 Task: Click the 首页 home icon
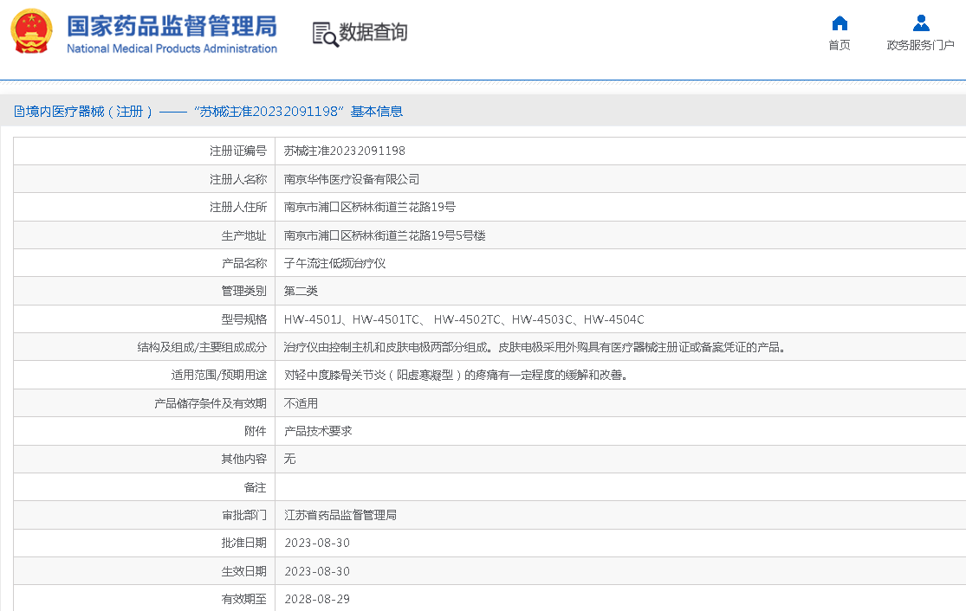(839, 23)
